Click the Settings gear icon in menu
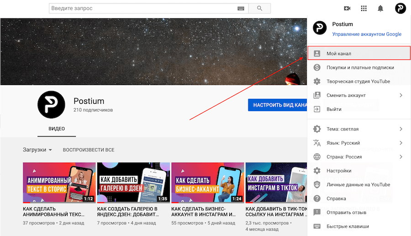This screenshot has width=411, height=236. (317, 171)
